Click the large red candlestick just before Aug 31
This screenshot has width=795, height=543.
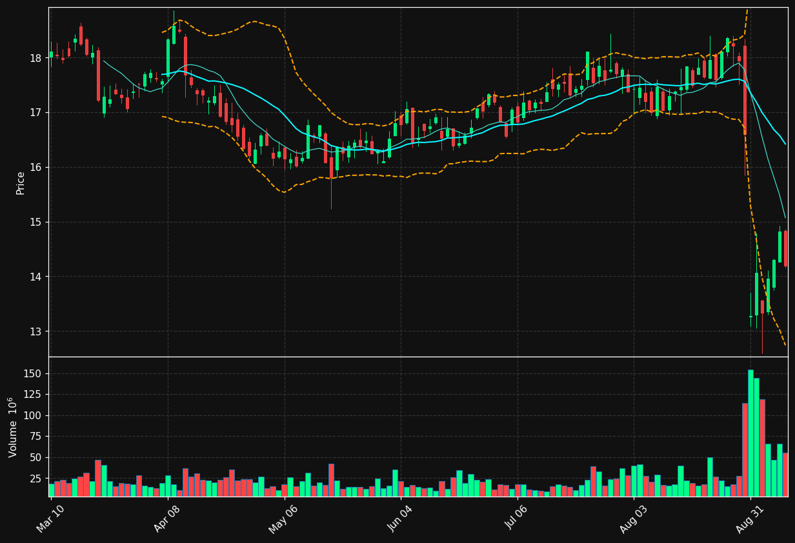[x=745, y=90]
